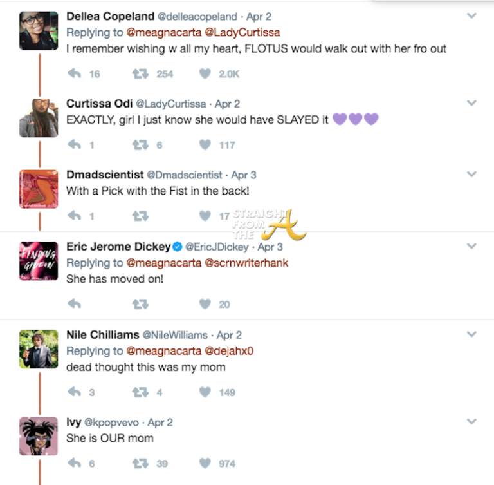Viewport: 494px width, 485px height.
Task: Expand options menu on Curtissa Odi's tweet
Action: [x=471, y=103]
